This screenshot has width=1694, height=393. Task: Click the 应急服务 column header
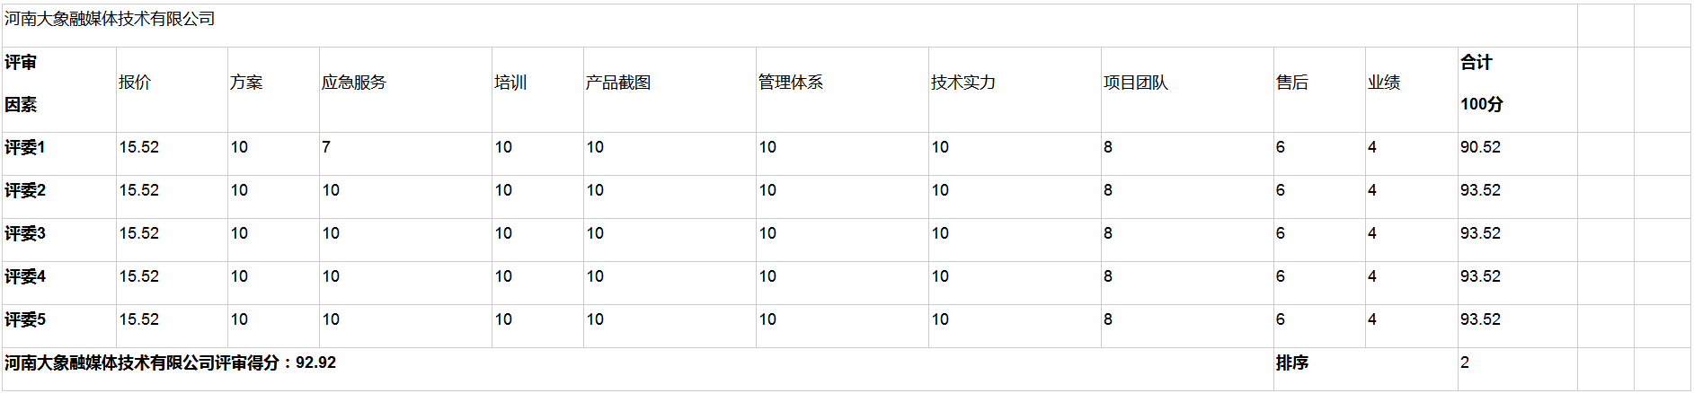pyautogui.click(x=354, y=83)
